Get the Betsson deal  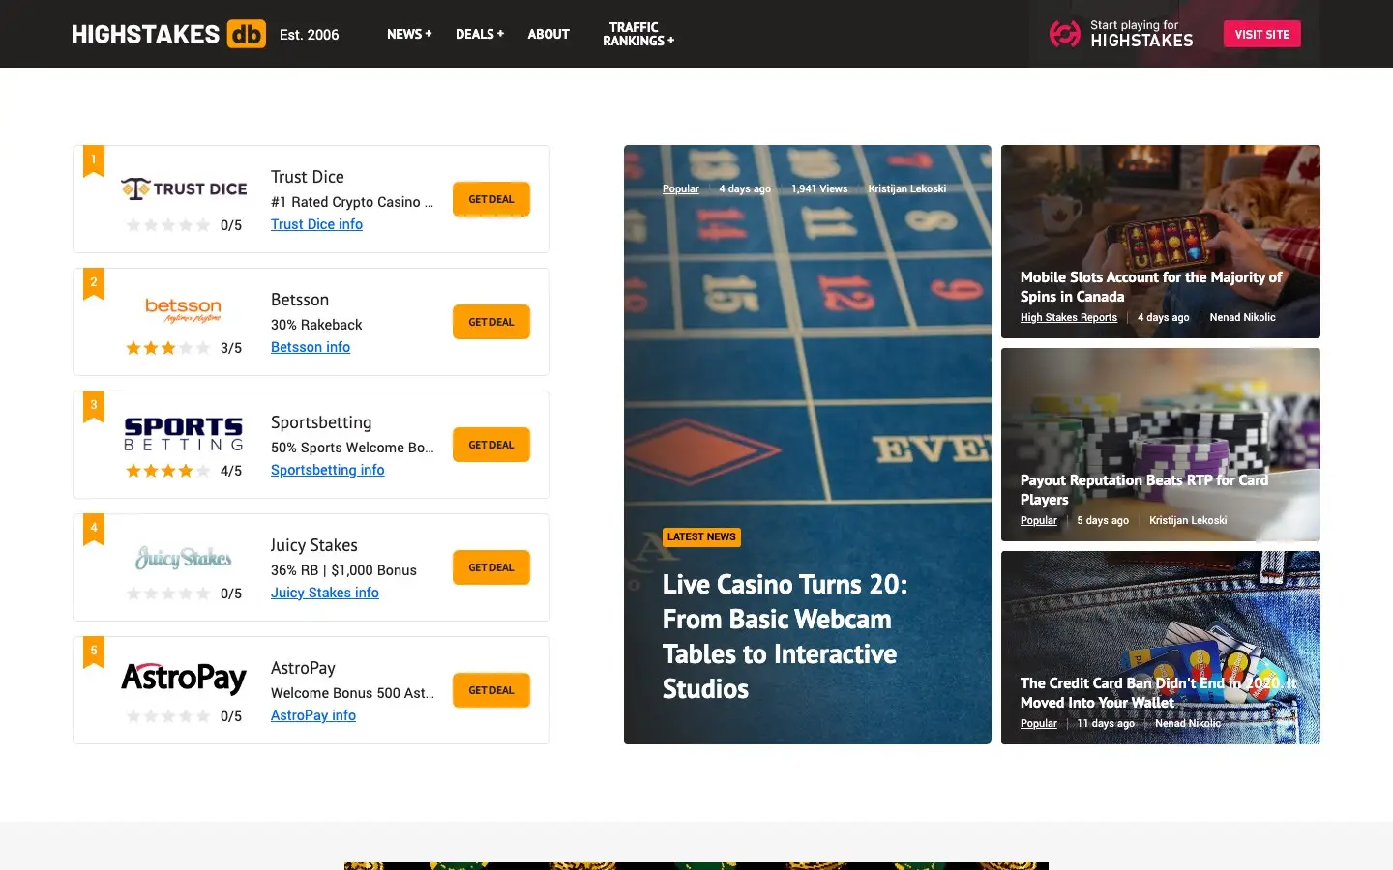pos(491,322)
